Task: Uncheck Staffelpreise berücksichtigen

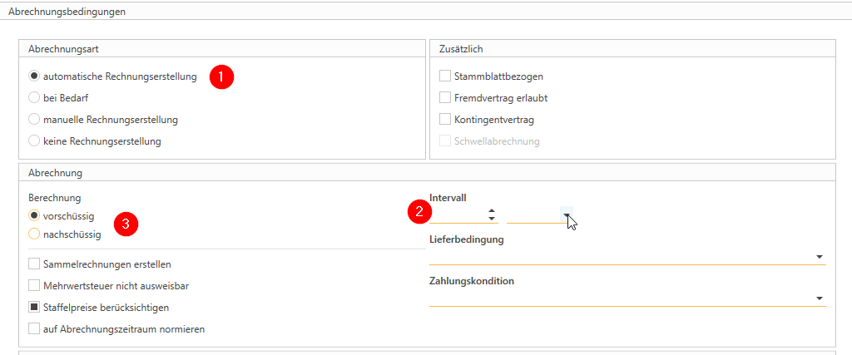Action: 35,308
